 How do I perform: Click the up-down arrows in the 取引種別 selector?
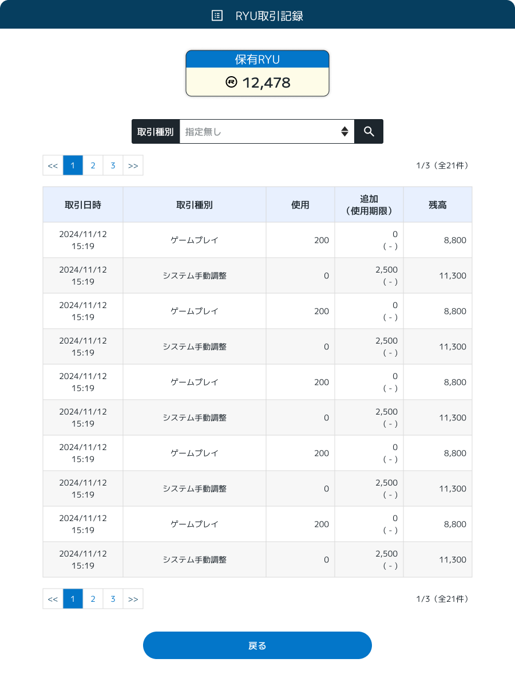coord(344,131)
